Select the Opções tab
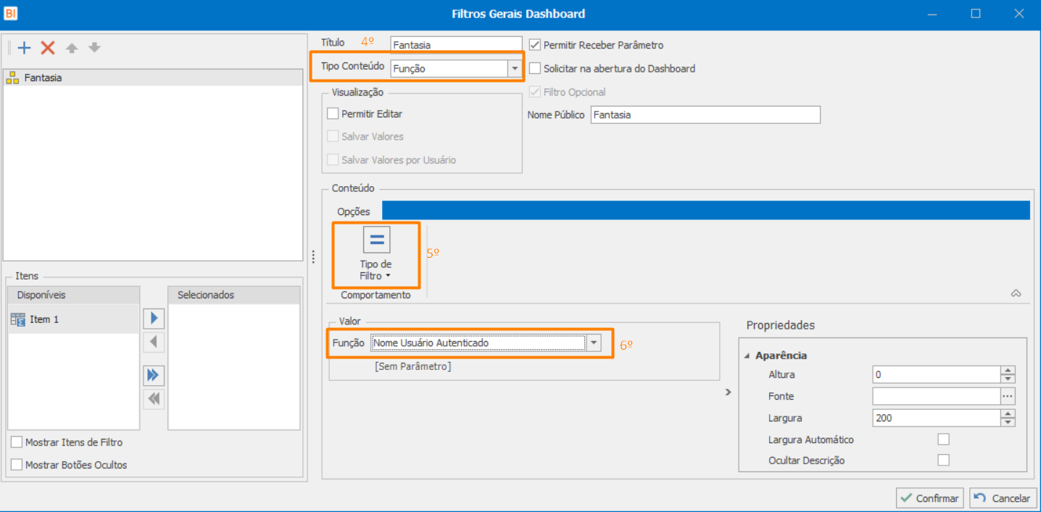Screen dimensions: 1041x512 pos(354,211)
